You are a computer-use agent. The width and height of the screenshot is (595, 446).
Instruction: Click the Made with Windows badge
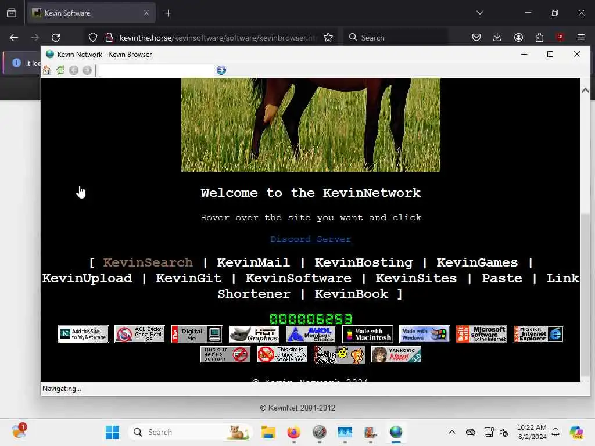[425, 334]
